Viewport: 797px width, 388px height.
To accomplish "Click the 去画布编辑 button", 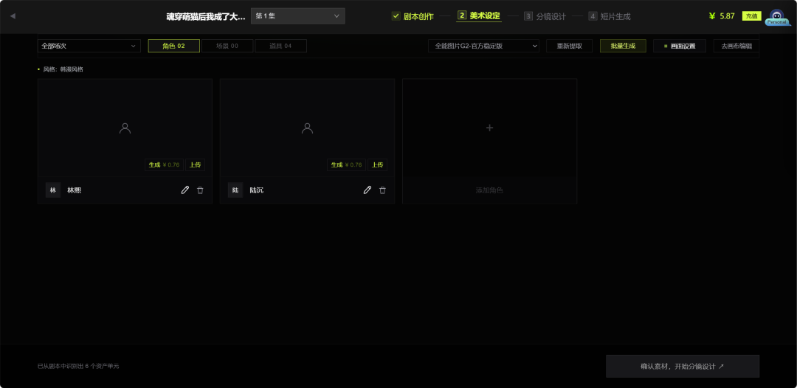I will click(x=736, y=46).
